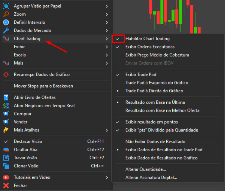The image size is (225, 191).
Task: Expand the Escala submenu arrow
Action: click(x=107, y=55)
